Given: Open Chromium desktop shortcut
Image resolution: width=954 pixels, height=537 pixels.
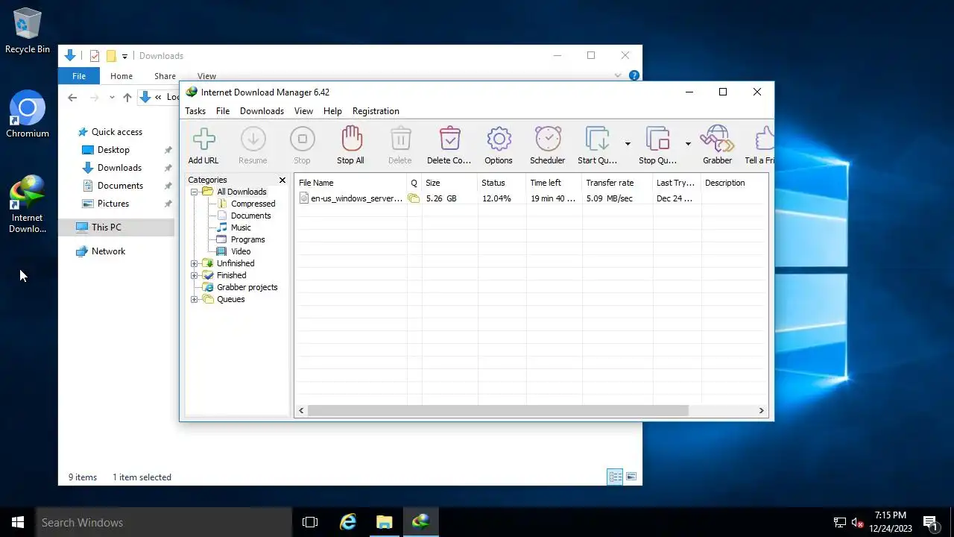Looking at the screenshot, I should pos(28,114).
